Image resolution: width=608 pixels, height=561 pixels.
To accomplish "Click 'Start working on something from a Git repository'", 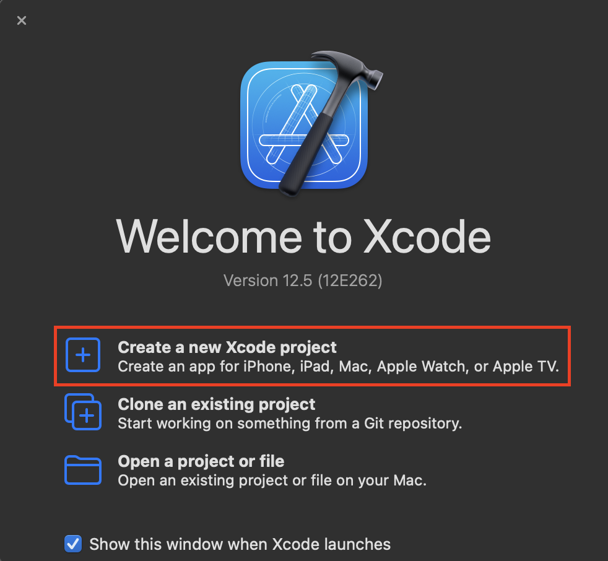I will coord(290,424).
